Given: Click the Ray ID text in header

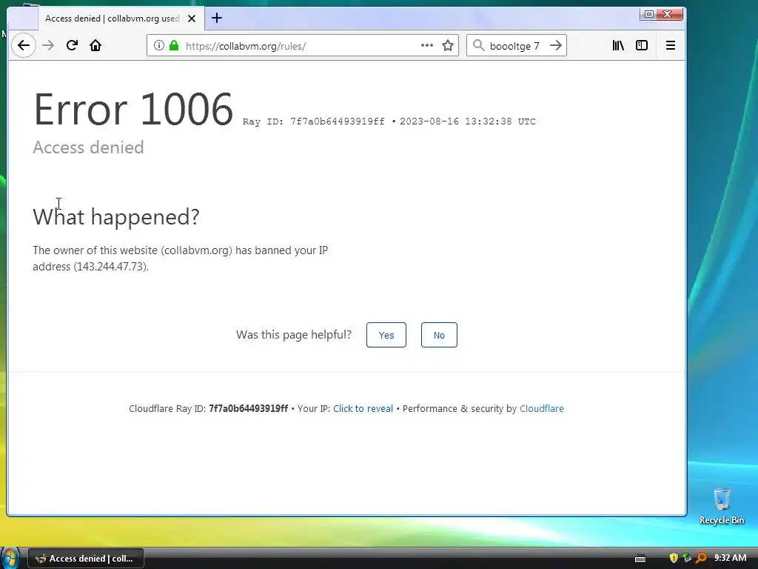Looking at the screenshot, I should click(314, 122).
